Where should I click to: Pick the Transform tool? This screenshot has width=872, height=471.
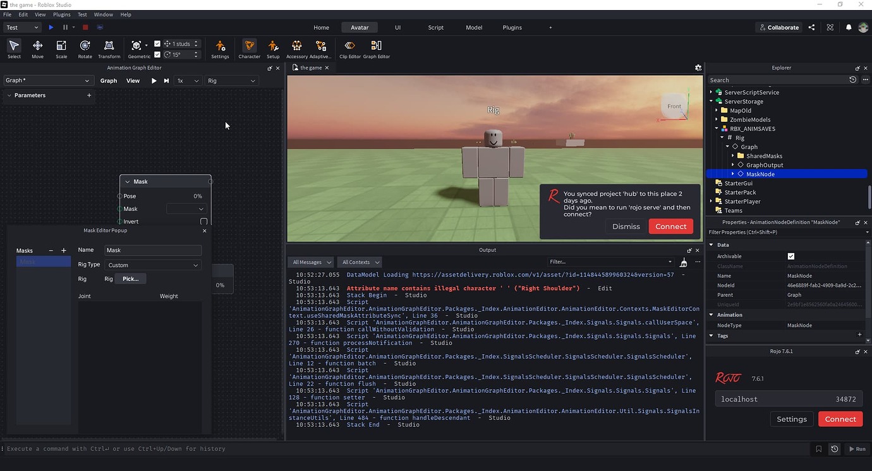click(109, 49)
